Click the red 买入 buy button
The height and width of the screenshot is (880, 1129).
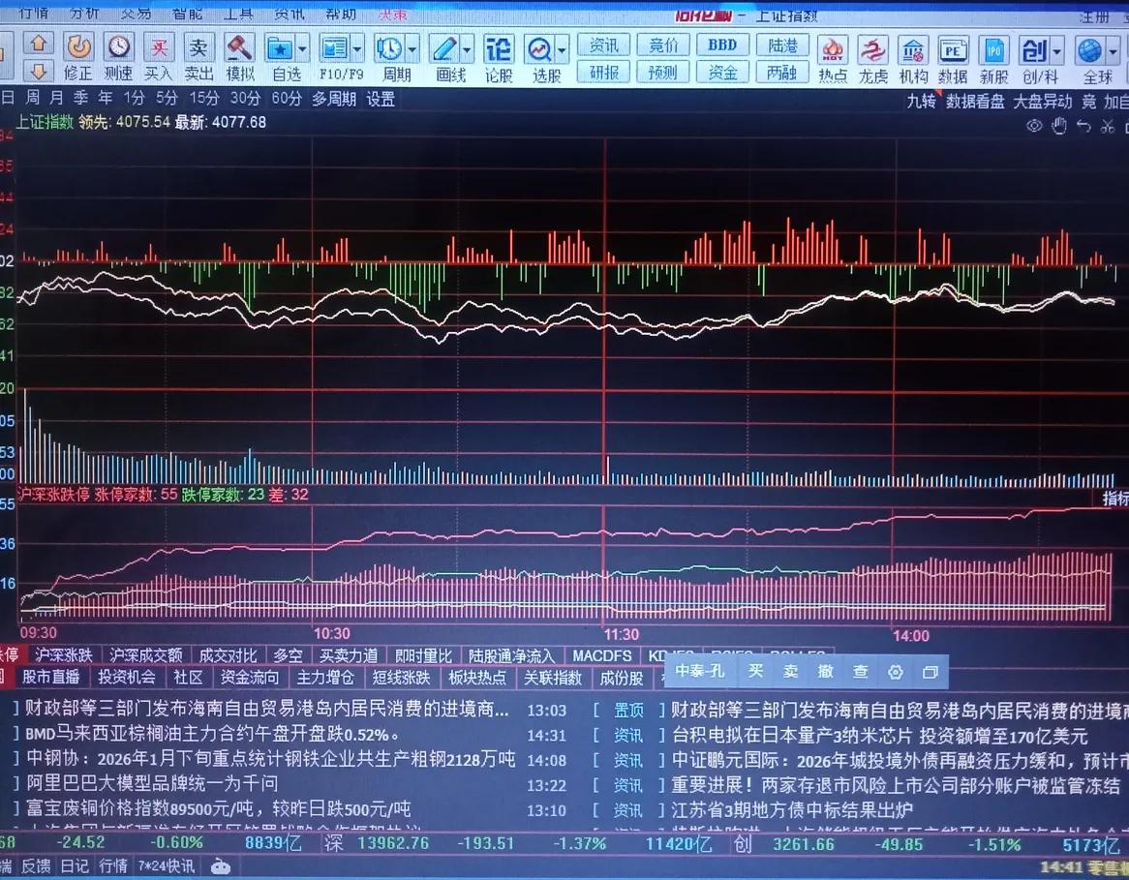pos(159,46)
